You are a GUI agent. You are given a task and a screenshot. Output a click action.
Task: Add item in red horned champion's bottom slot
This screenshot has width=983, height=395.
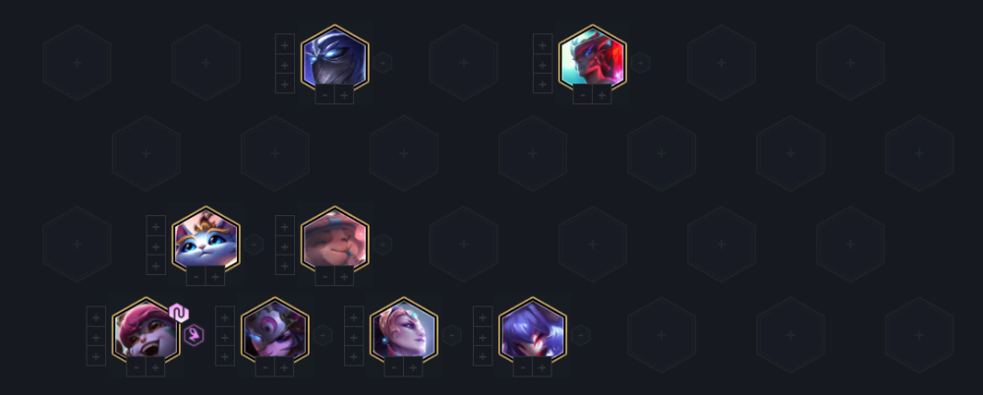click(x=543, y=84)
